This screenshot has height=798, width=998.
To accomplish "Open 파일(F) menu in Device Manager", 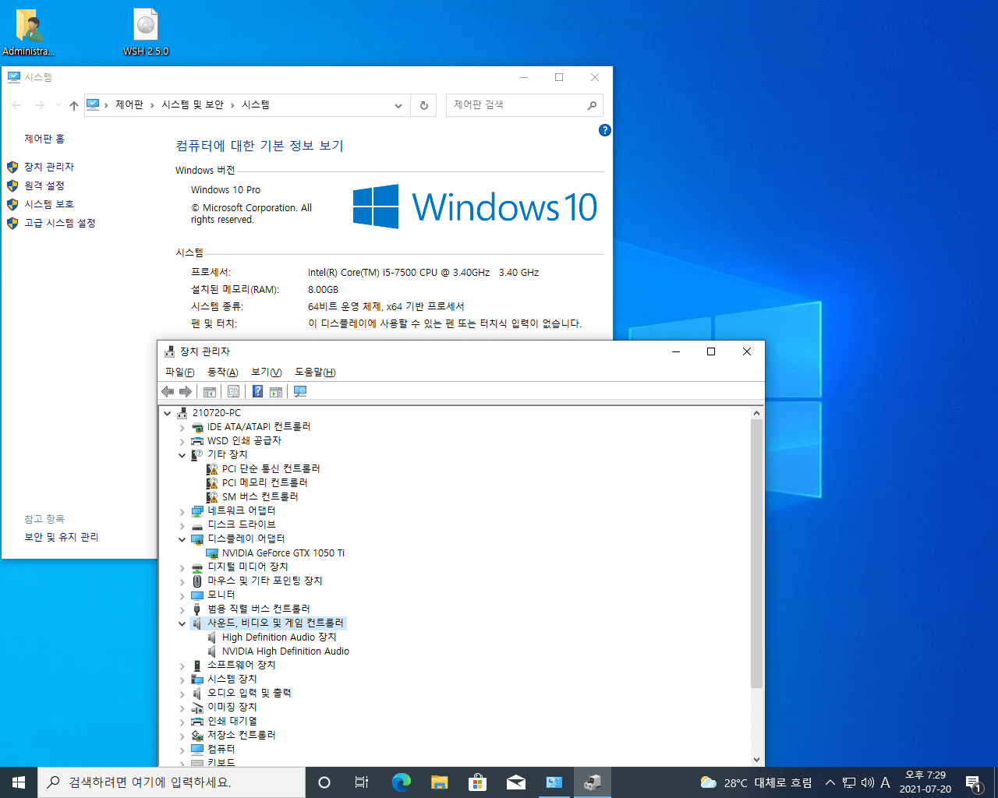I will pos(179,373).
